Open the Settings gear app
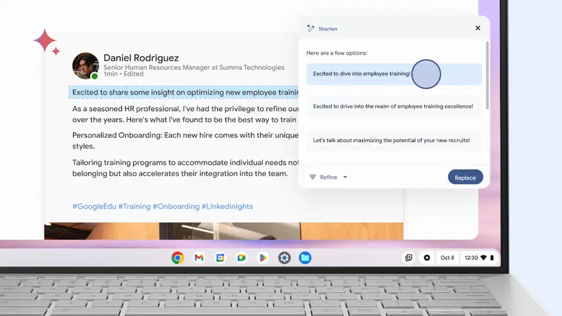 (x=284, y=258)
